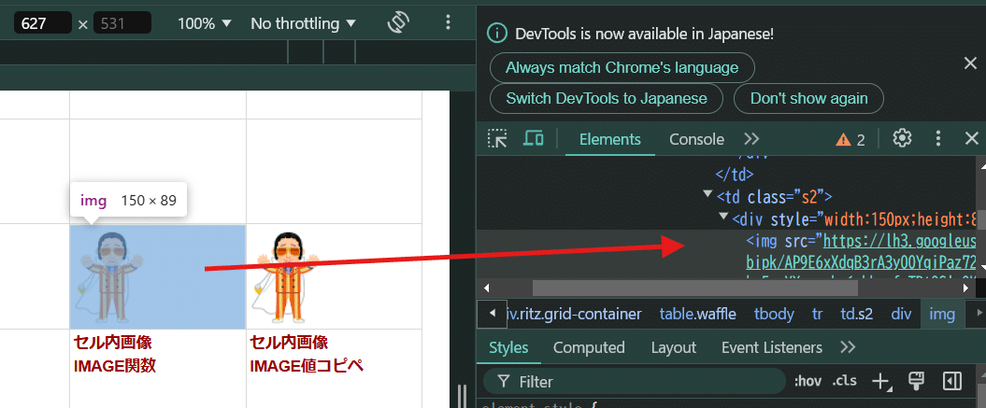This screenshot has width=986, height=408.
Task: Click DOM tree horizontal scrollbar left arrow
Action: [x=485, y=288]
